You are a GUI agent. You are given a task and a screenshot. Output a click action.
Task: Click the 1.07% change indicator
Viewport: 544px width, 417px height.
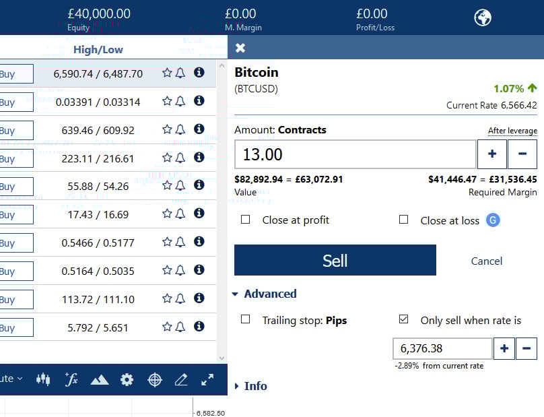click(x=515, y=88)
